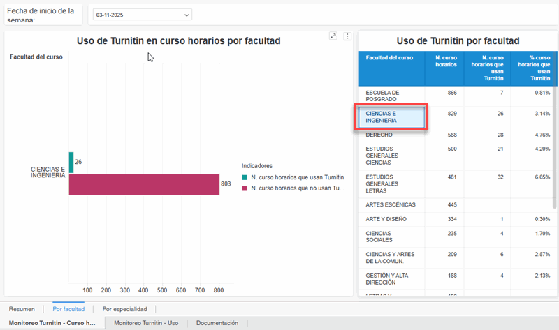Click the magenta legend swatch for non-users
This screenshot has height=330, width=559.
(x=245, y=188)
